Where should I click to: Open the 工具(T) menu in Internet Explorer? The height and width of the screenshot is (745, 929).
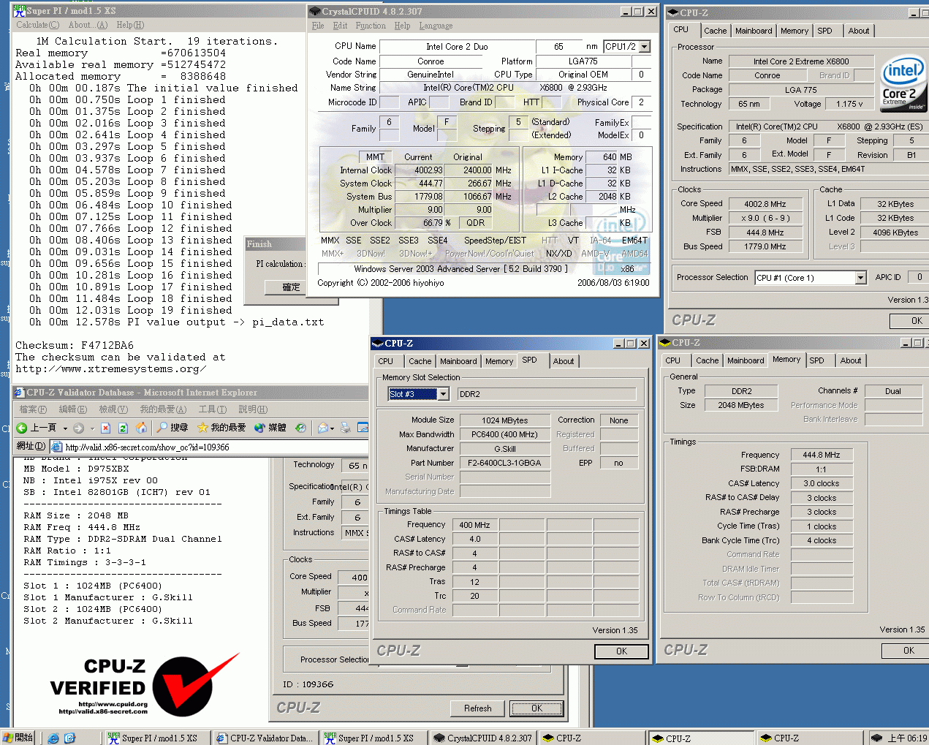[x=213, y=409]
